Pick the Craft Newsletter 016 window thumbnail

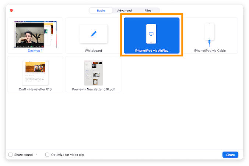click(35, 72)
